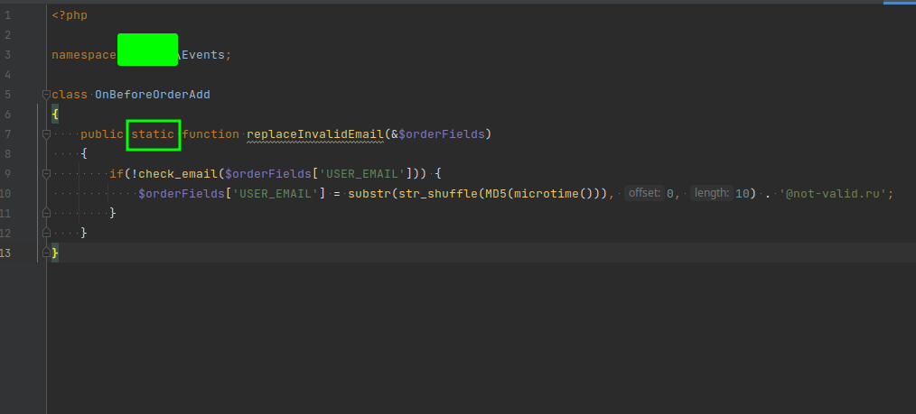Viewport: 916px width, 414px height.
Task: Click the substr function call
Action: tap(369, 194)
